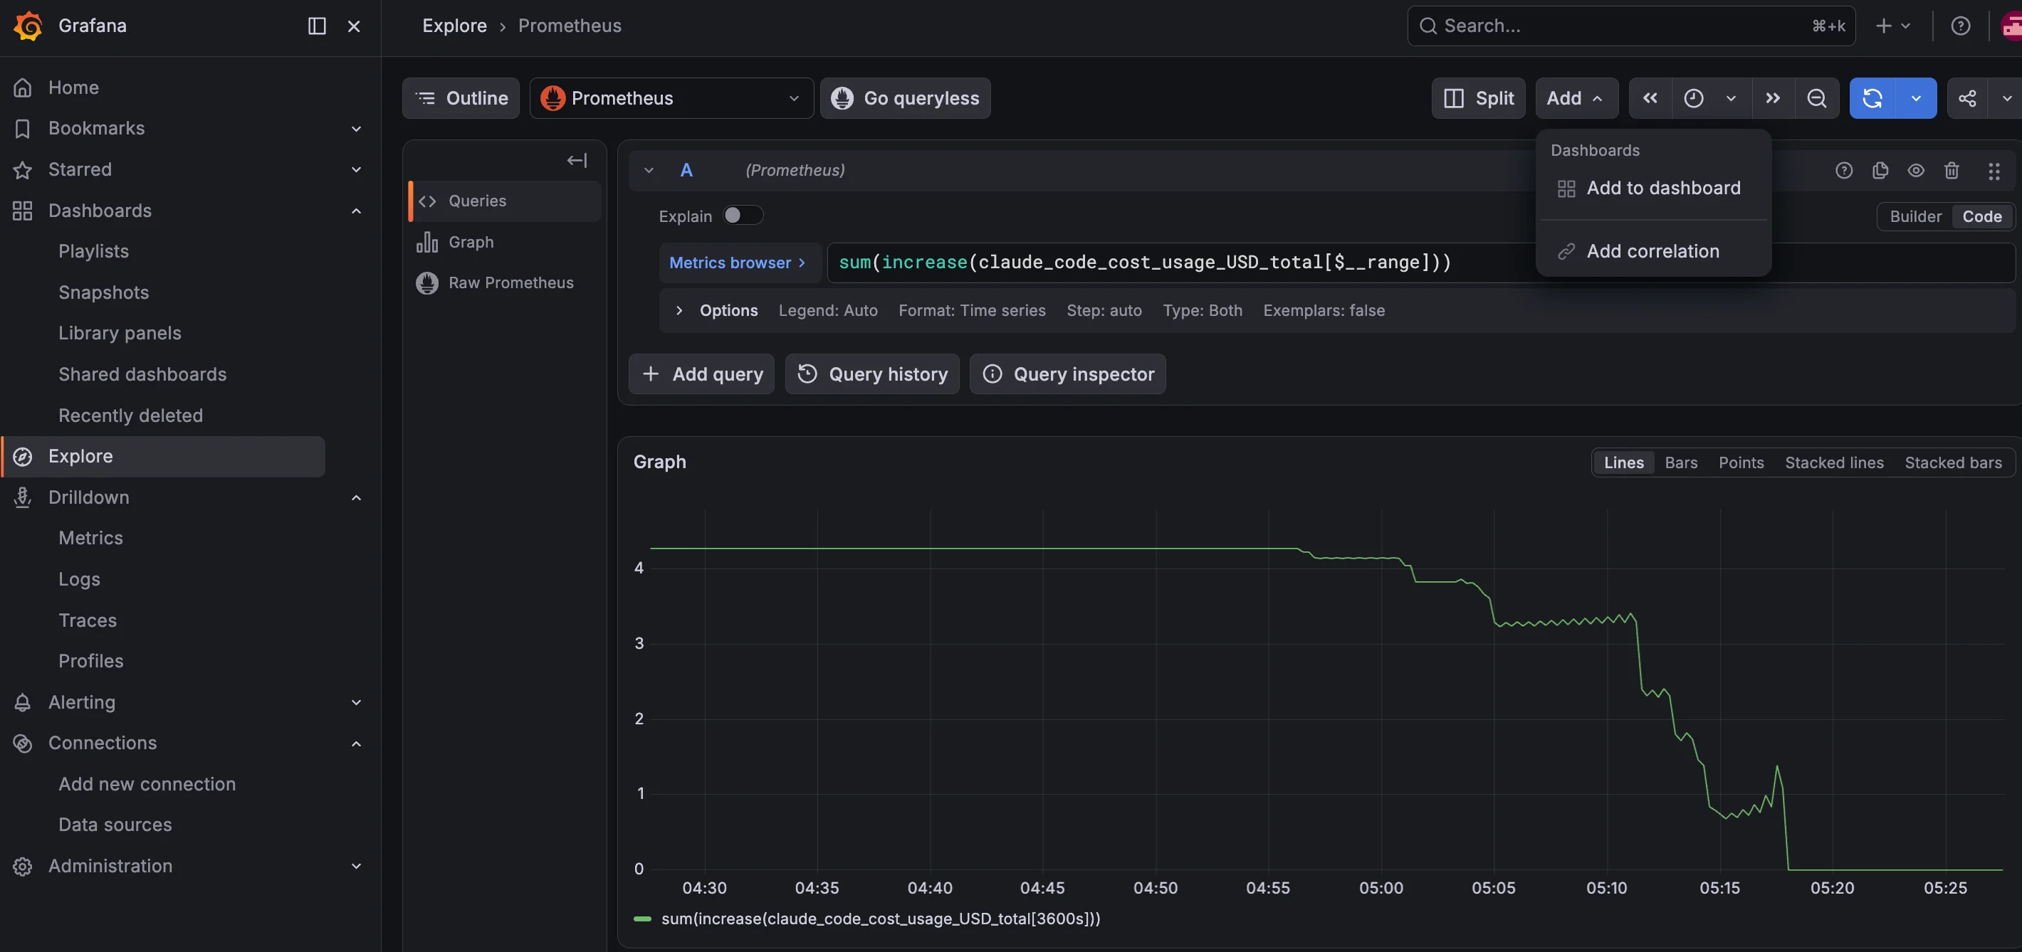Select Explore in the sidebar
The image size is (2022, 952).
[163, 456]
